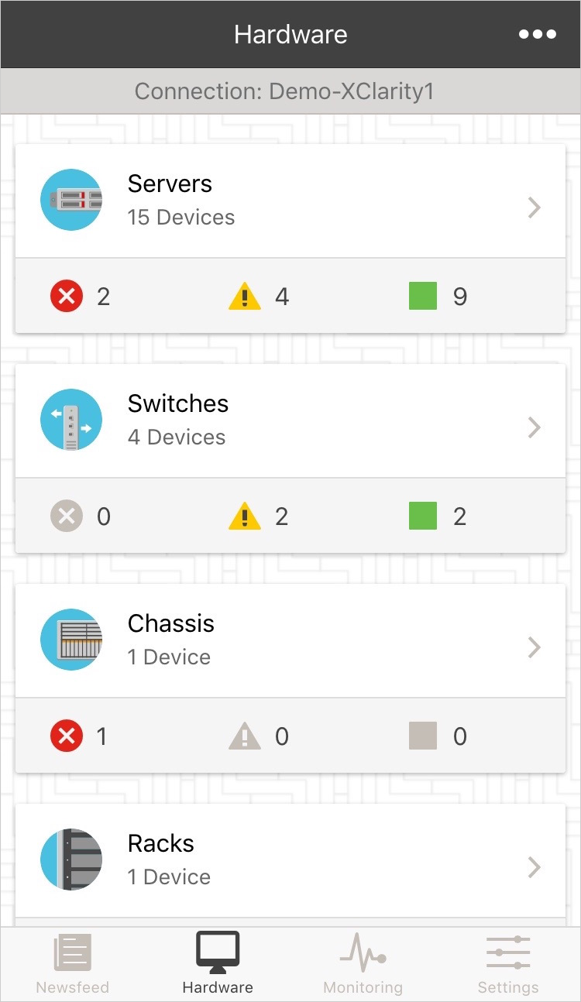Screen dimensions: 581x1002
Task: Click the red critical icon under Chassis
Action: point(67,736)
